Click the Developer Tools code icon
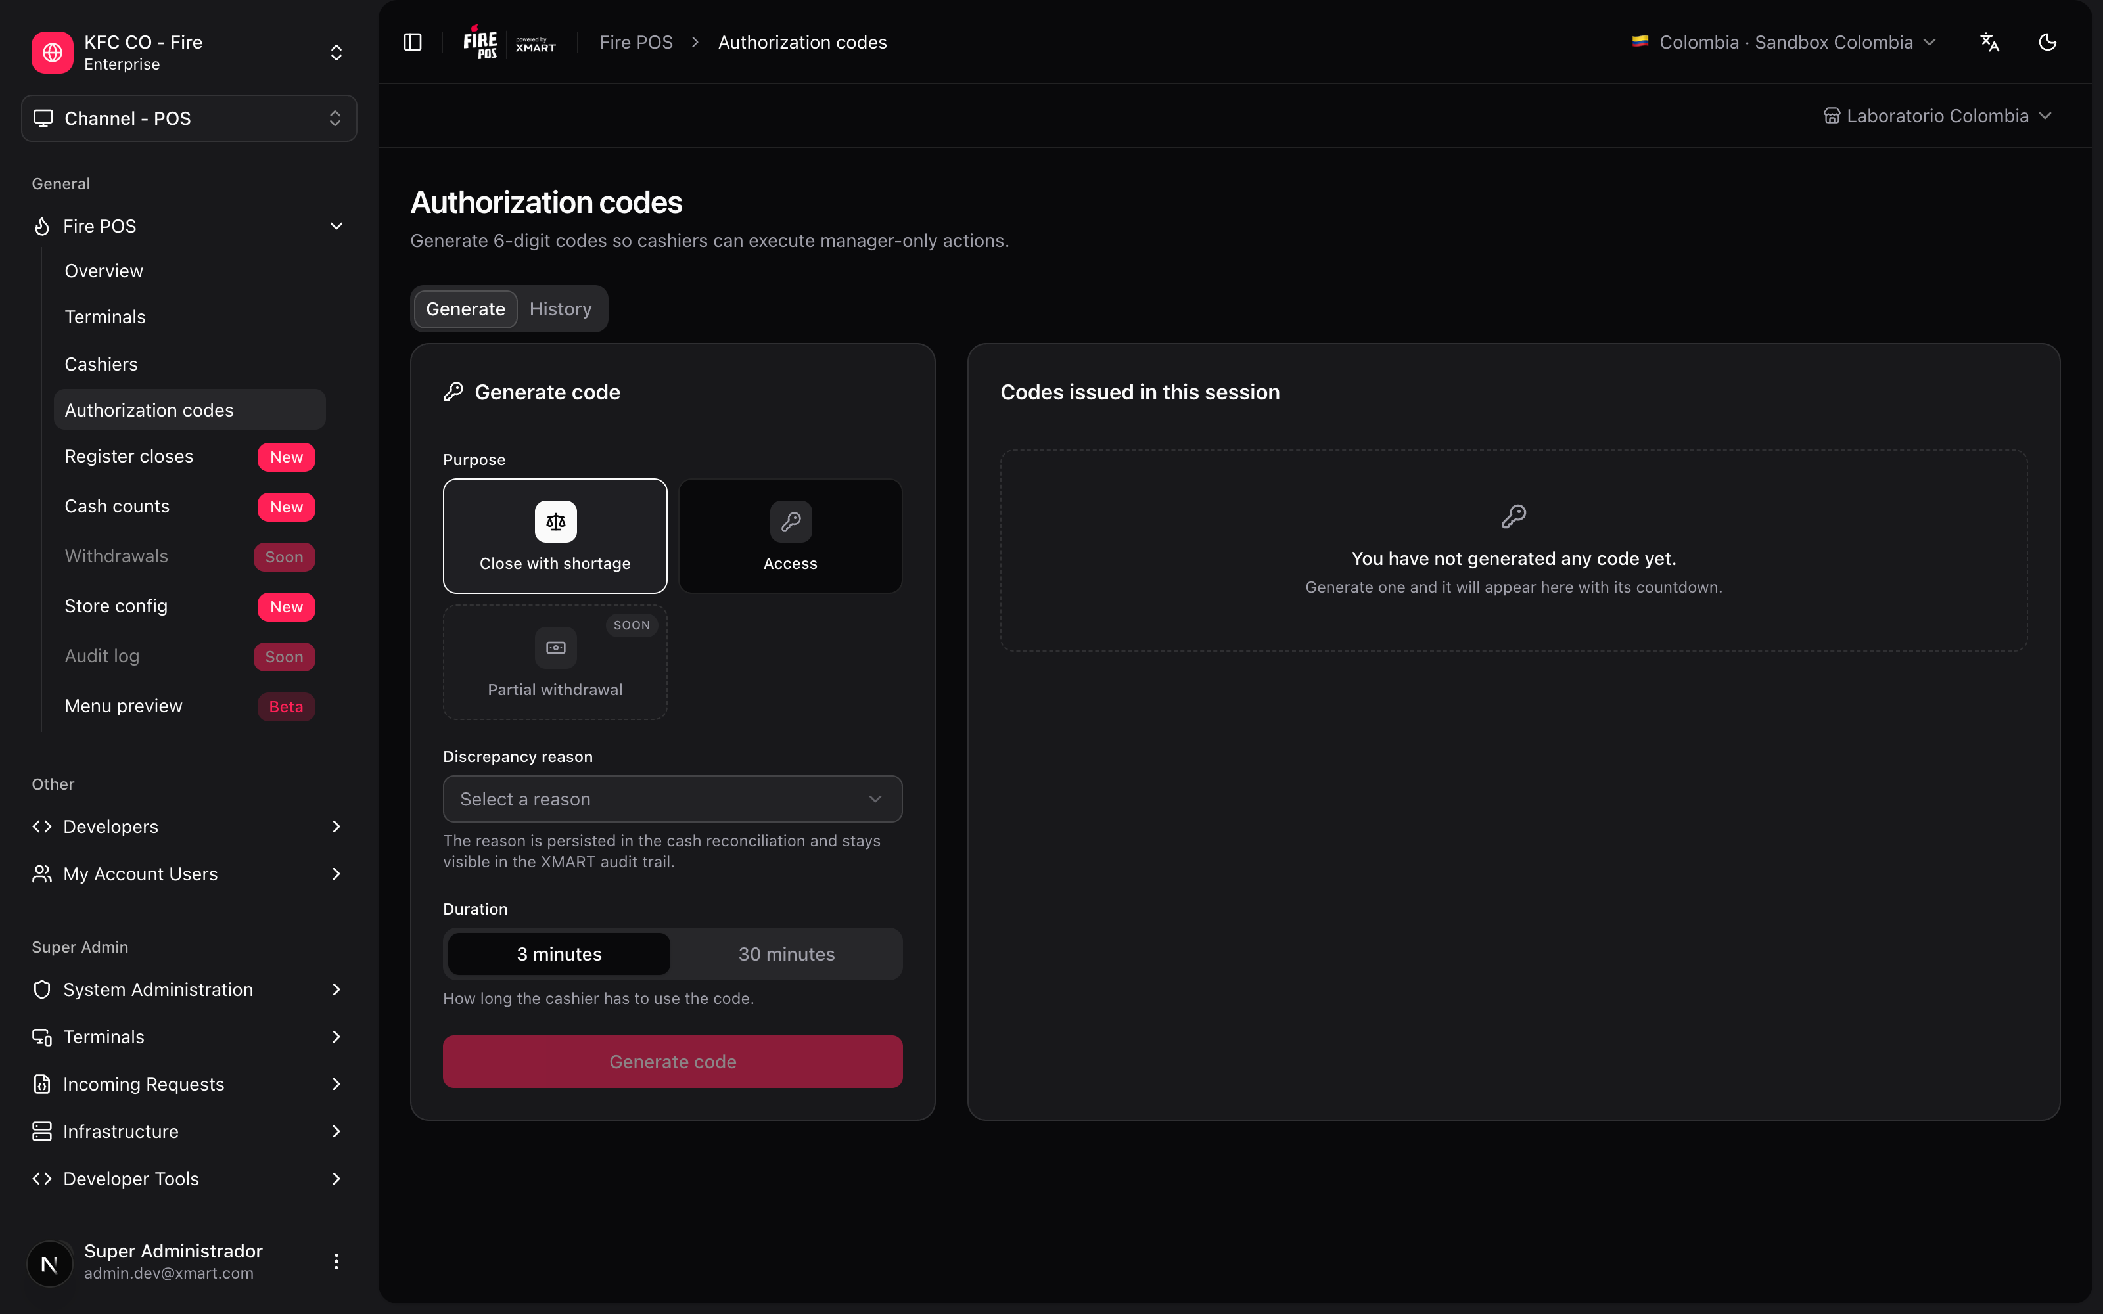The image size is (2103, 1314). (x=41, y=1179)
